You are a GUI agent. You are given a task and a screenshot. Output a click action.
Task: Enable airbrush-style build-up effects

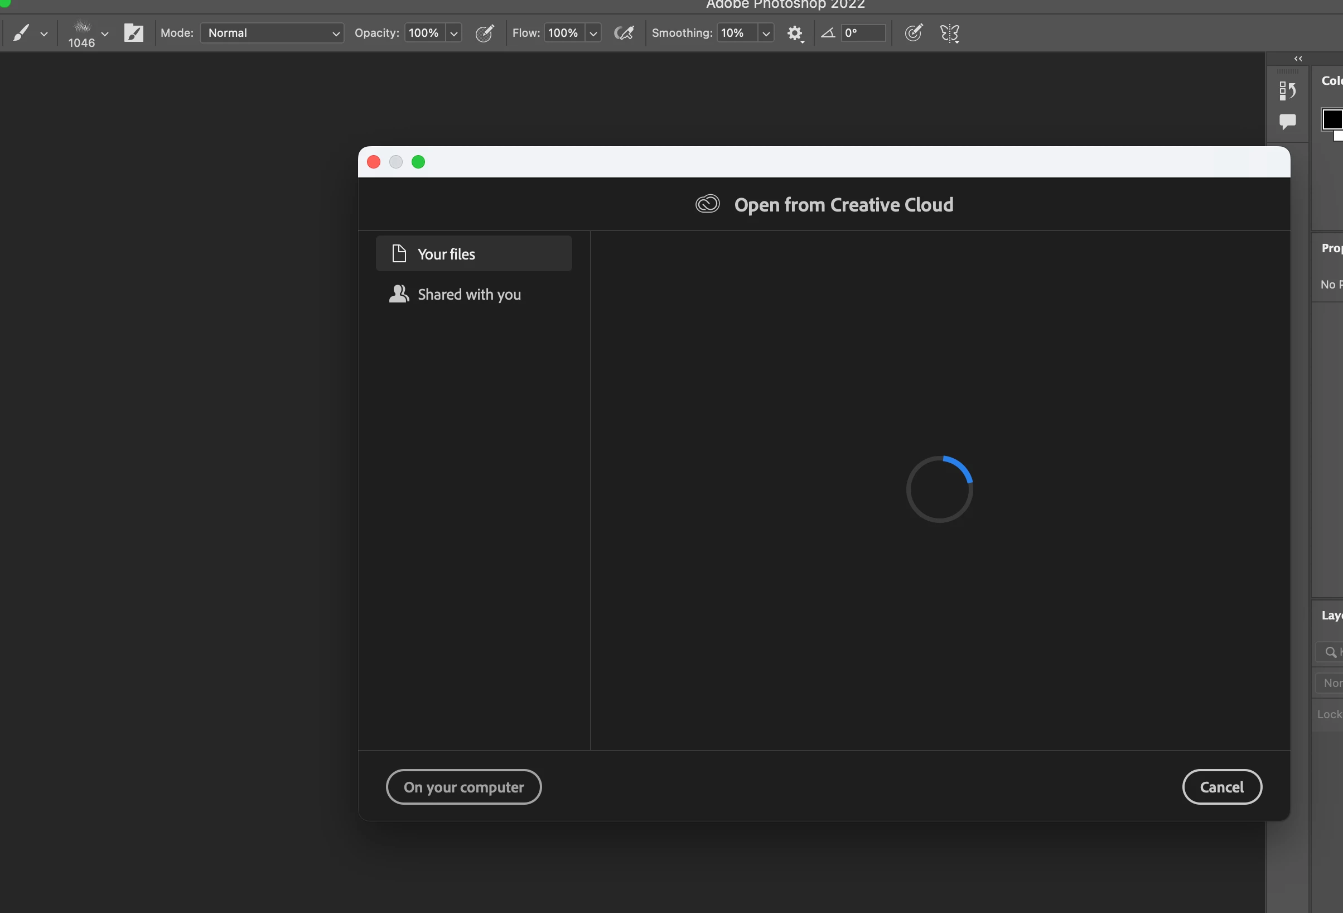[x=624, y=33]
